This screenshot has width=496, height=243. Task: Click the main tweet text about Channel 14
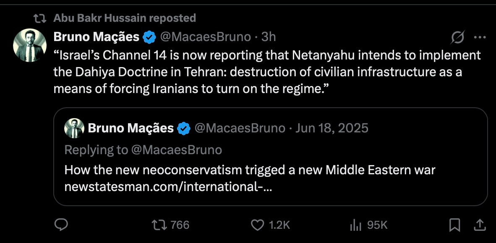coord(267,72)
